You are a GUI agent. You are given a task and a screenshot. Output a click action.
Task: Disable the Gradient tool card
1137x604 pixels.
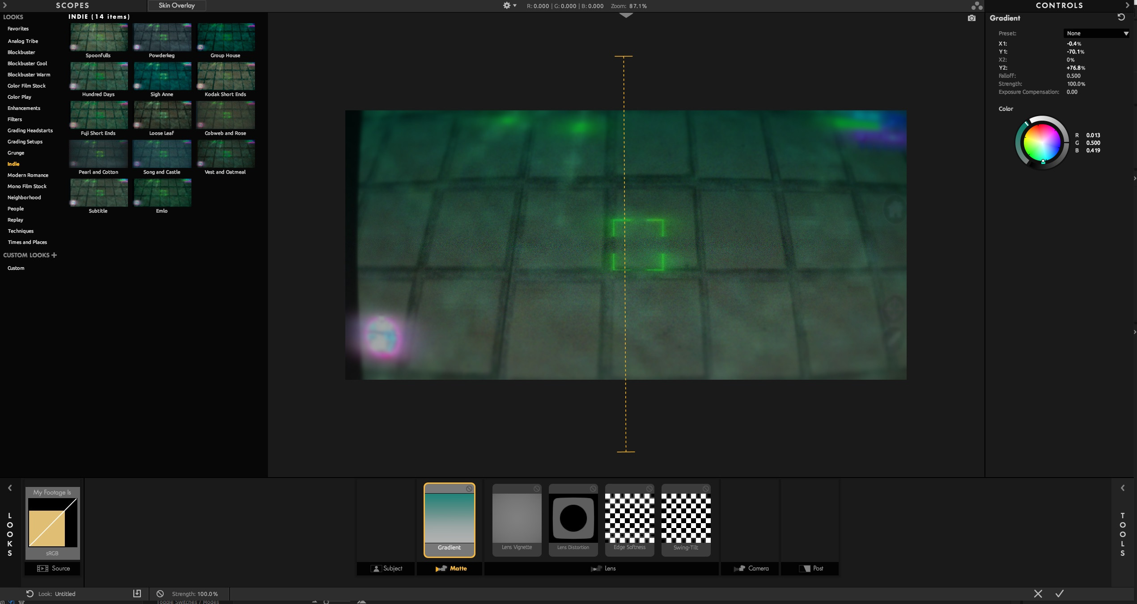pos(469,488)
